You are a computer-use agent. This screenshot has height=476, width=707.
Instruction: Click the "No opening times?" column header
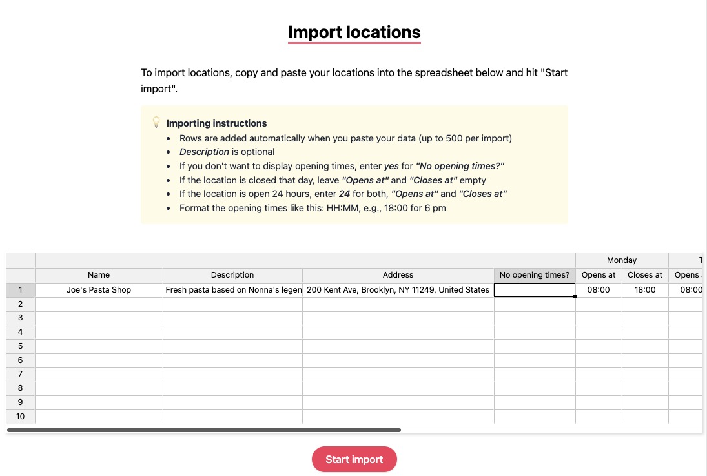534,274
